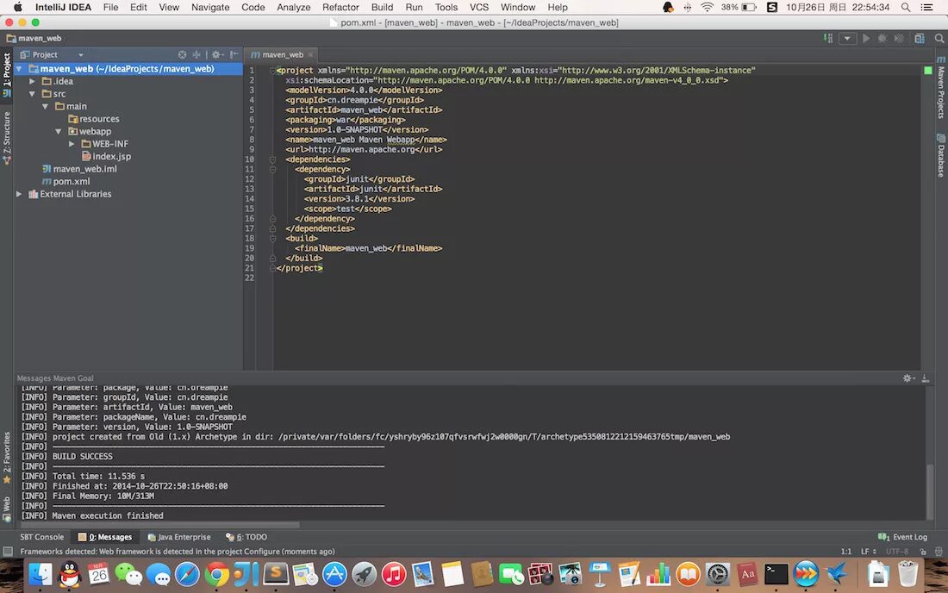This screenshot has width=948, height=593.
Task: Click the 1:1 cursor position indicator
Action: [x=845, y=552]
